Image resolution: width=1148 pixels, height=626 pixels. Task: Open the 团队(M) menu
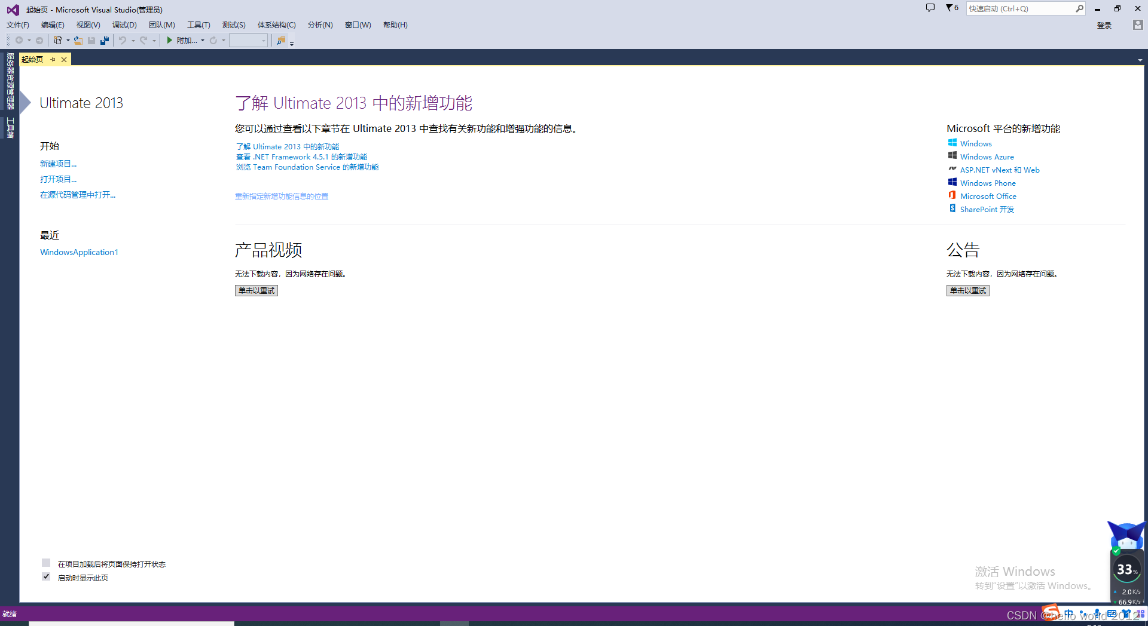click(x=162, y=25)
